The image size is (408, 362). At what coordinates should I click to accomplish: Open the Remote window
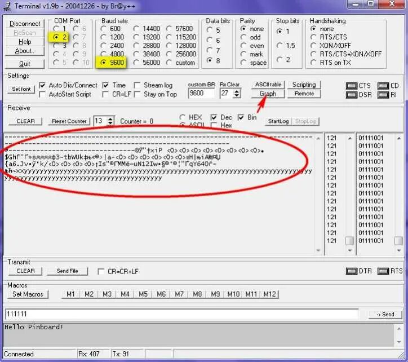pyautogui.click(x=304, y=94)
